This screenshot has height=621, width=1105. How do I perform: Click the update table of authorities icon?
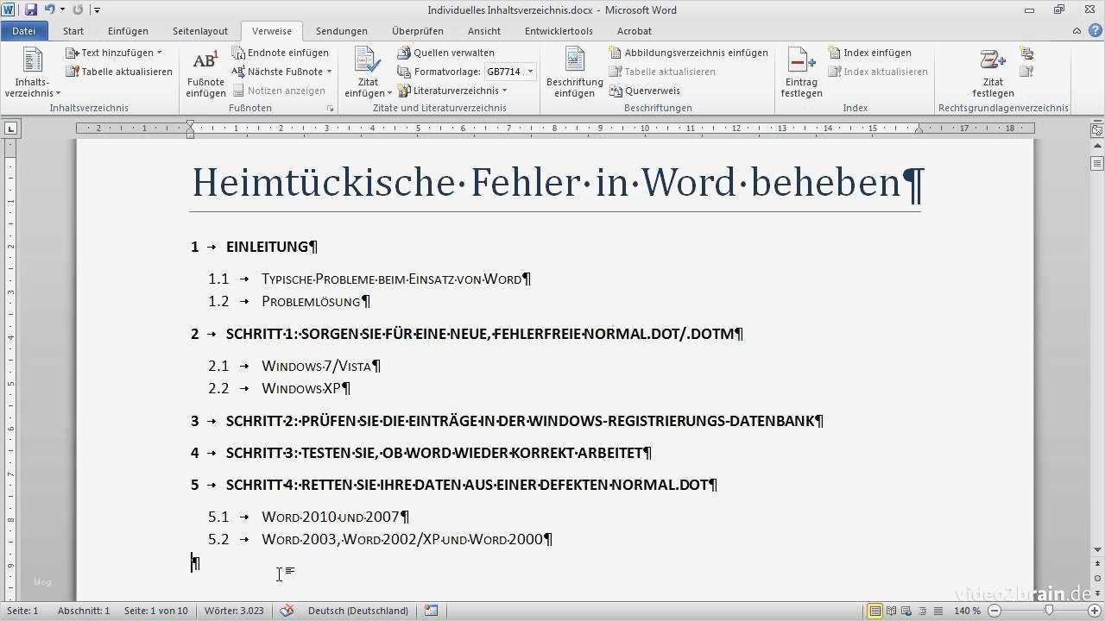pos(1027,72)
